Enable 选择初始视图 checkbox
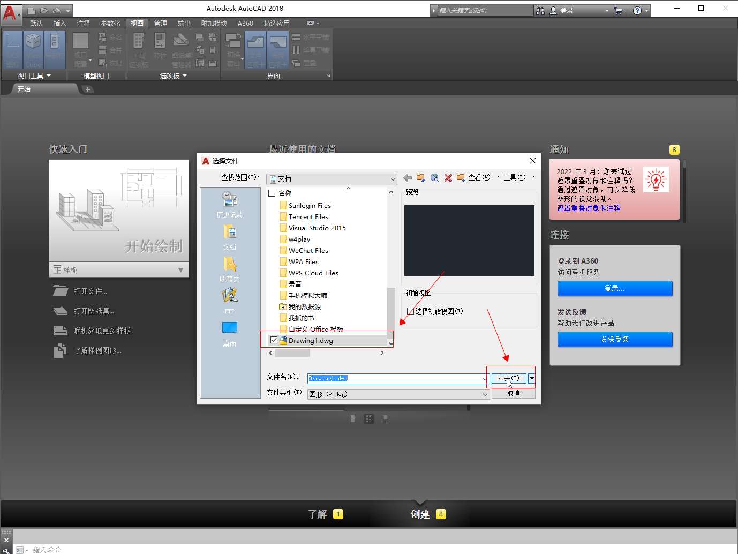Viewport: 738px width, 554px height. 411,311
